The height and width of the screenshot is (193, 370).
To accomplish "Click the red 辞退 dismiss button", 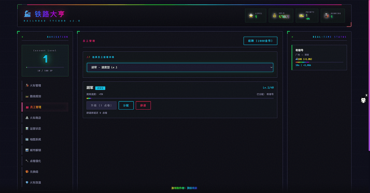I will click(x=143, y=106).
